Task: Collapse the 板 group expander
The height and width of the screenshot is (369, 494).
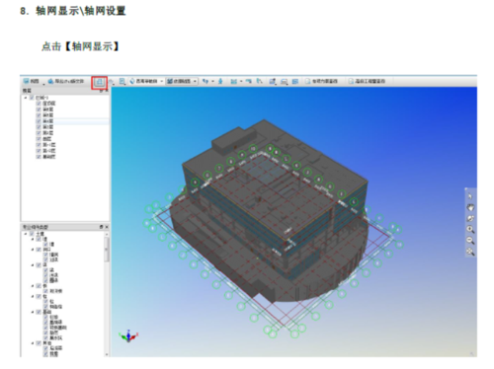Action: [33, 286]
